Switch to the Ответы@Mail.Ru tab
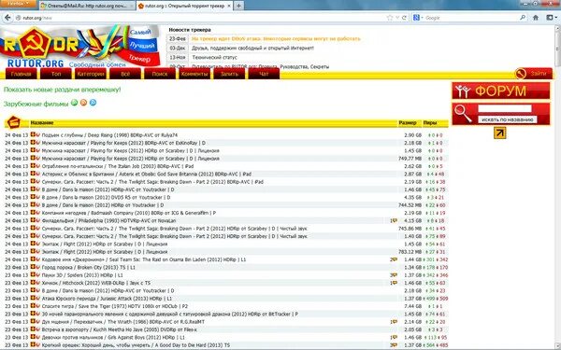561x350 pixels. point(87,6)
